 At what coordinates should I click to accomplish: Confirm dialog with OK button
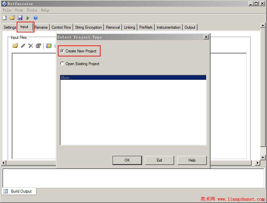click(127, 160)
